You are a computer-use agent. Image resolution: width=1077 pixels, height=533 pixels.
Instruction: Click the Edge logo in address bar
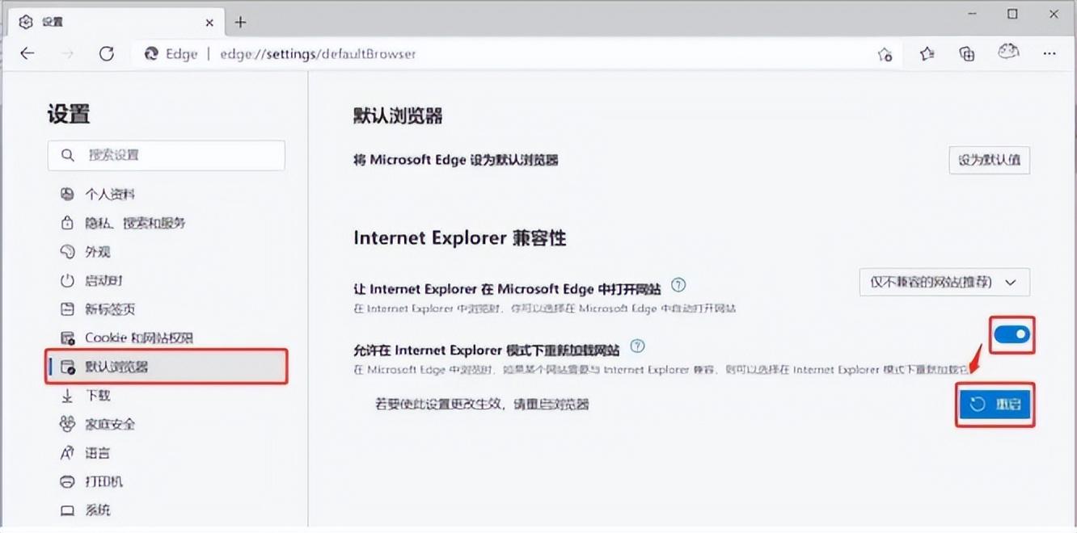150,54
